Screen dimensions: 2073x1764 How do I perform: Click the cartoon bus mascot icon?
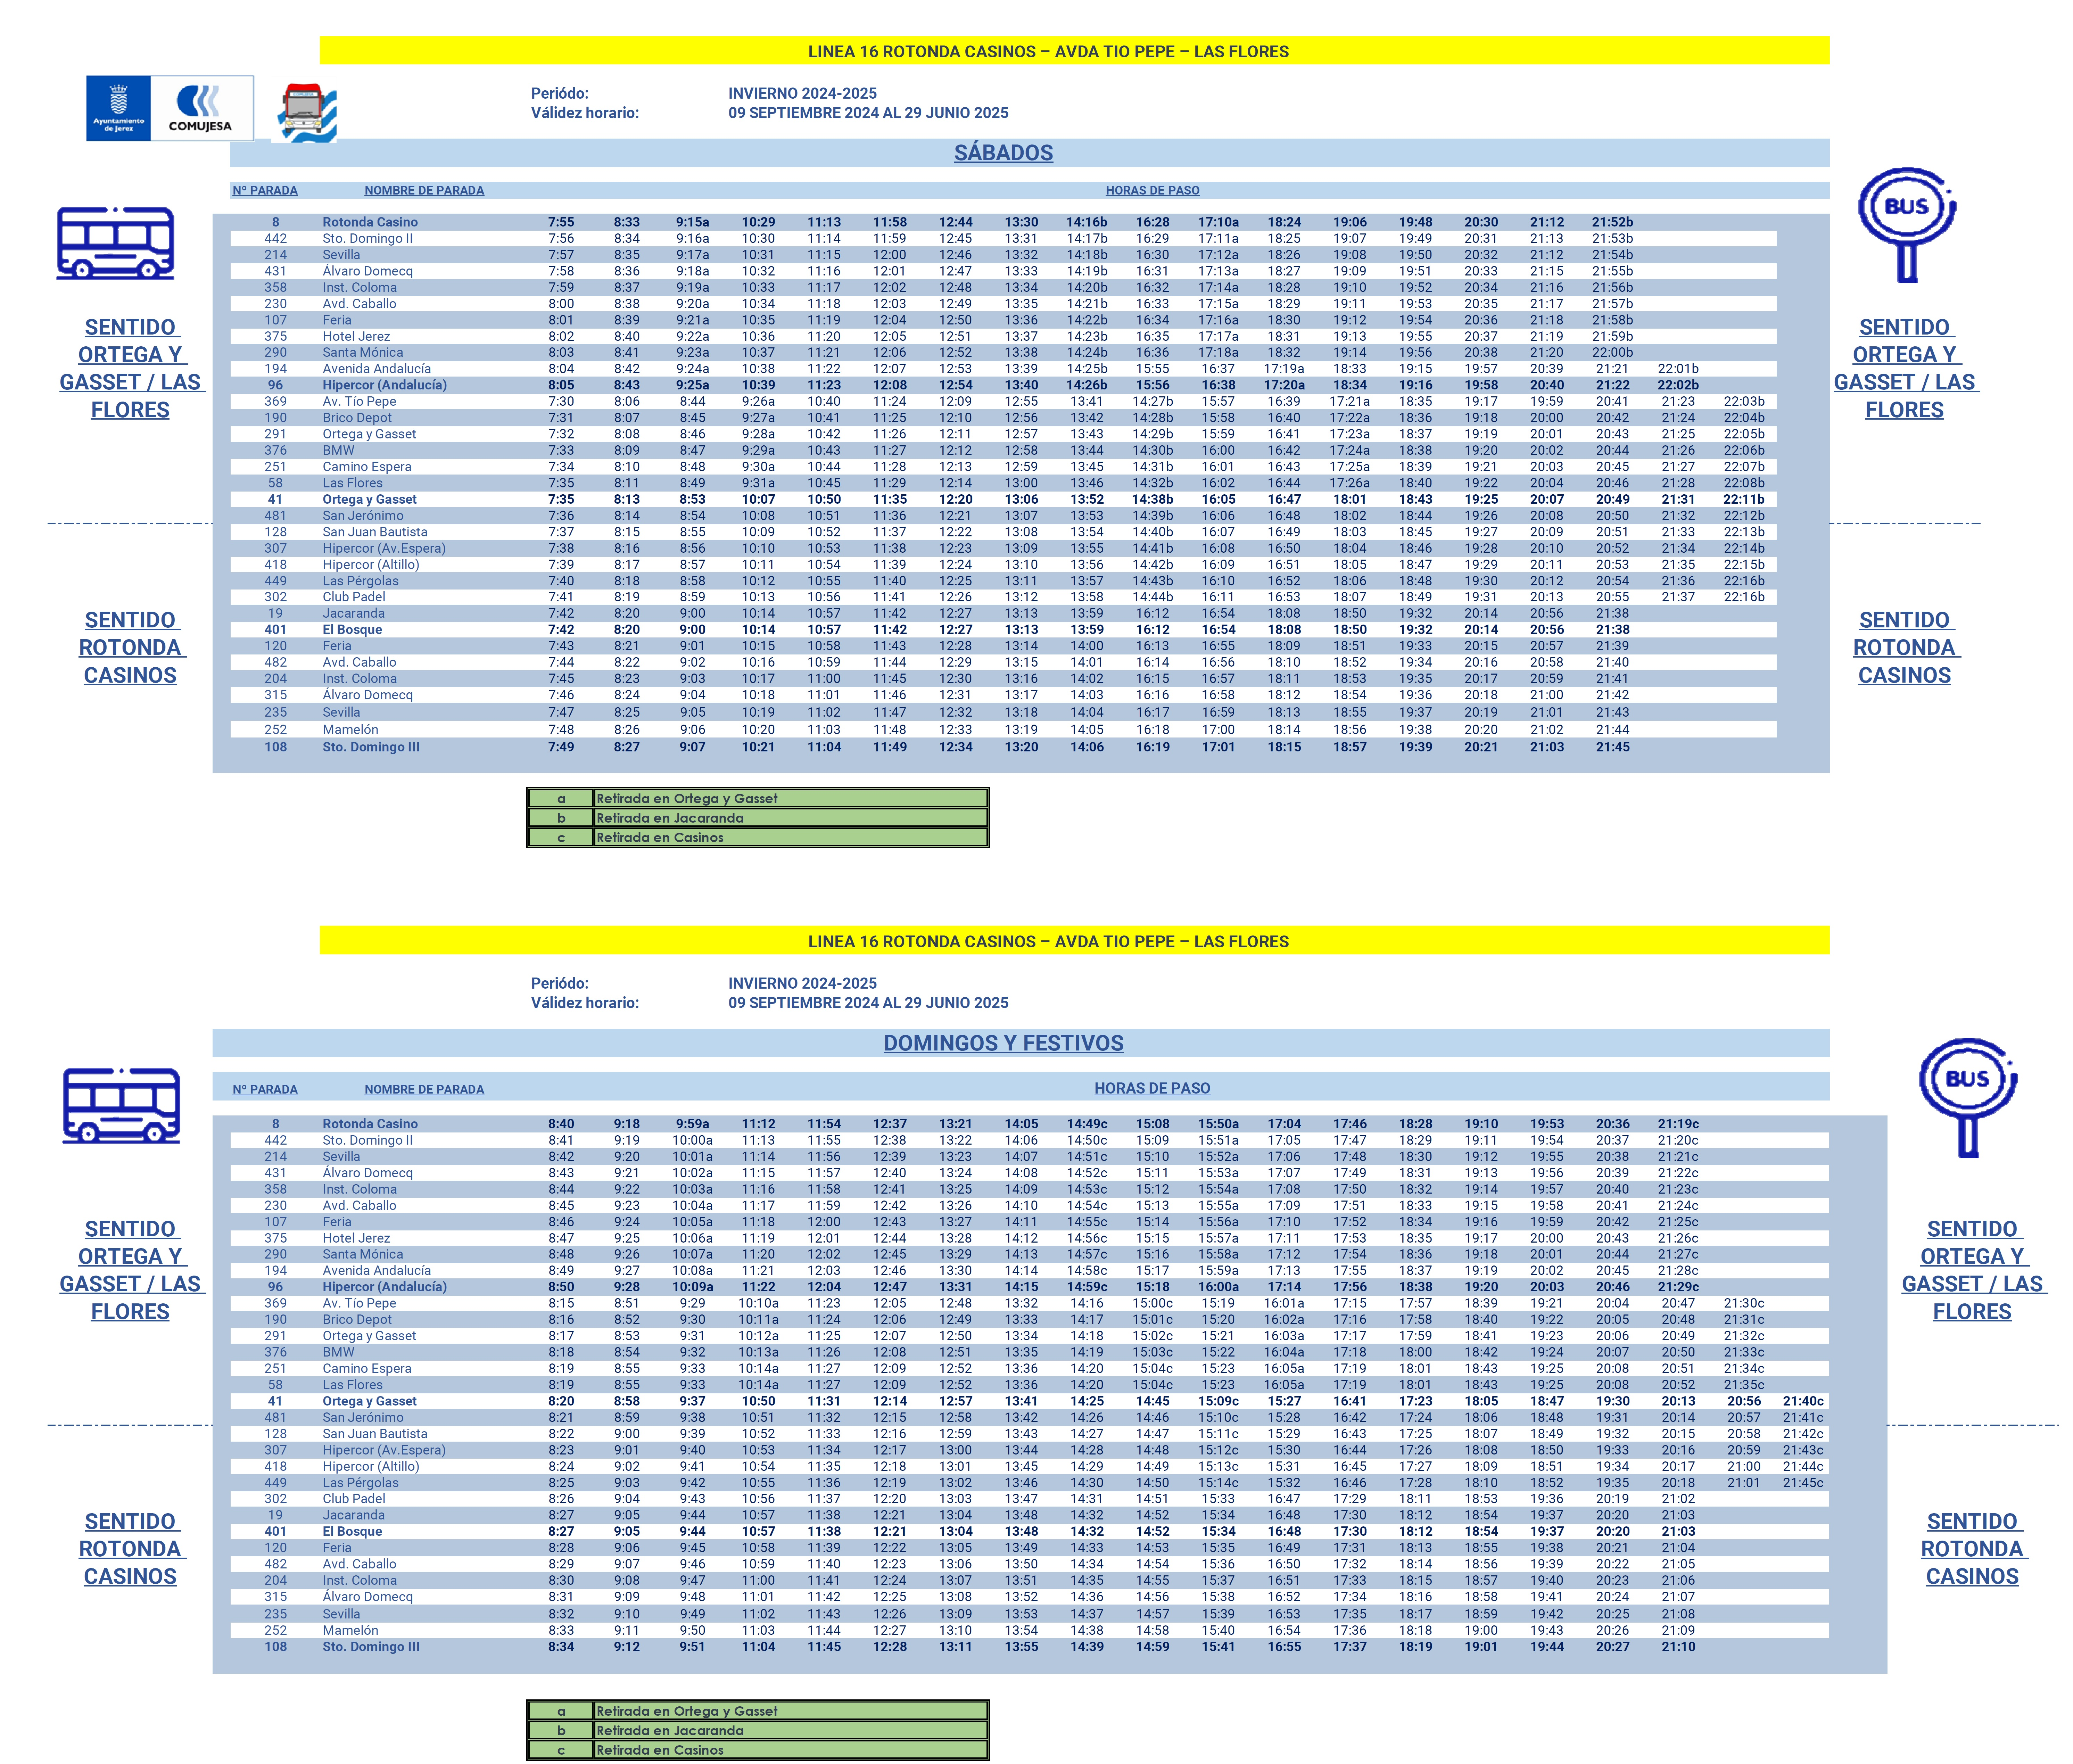[x=305, y=112]
